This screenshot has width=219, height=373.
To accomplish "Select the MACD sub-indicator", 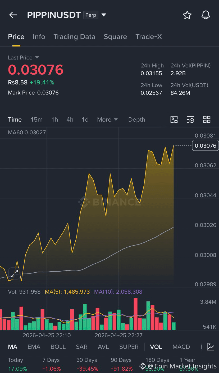I will click(181, 347).
